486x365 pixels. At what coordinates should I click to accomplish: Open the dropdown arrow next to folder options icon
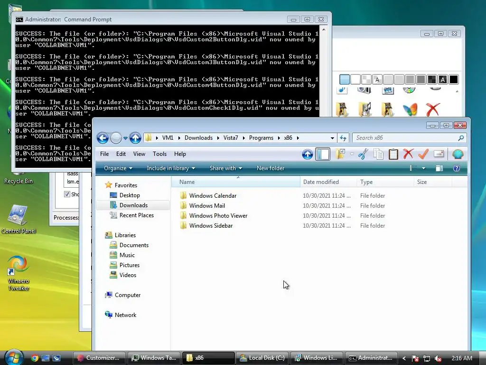(x=352, y=154)
